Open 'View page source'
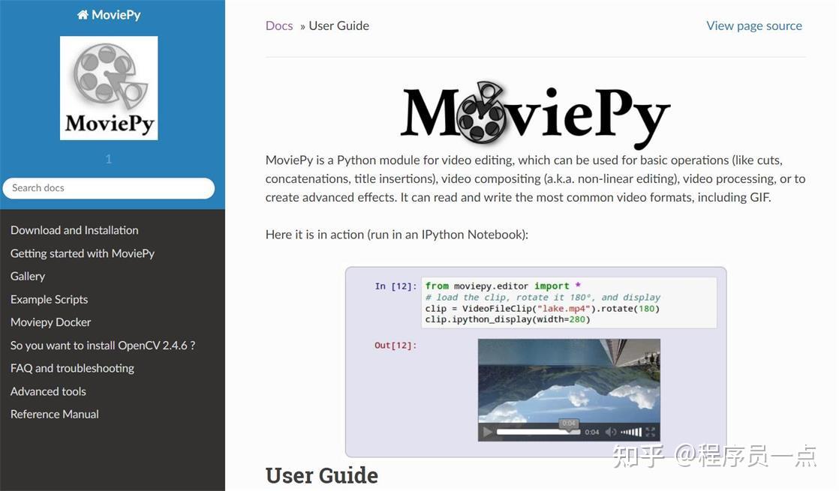 753,25
